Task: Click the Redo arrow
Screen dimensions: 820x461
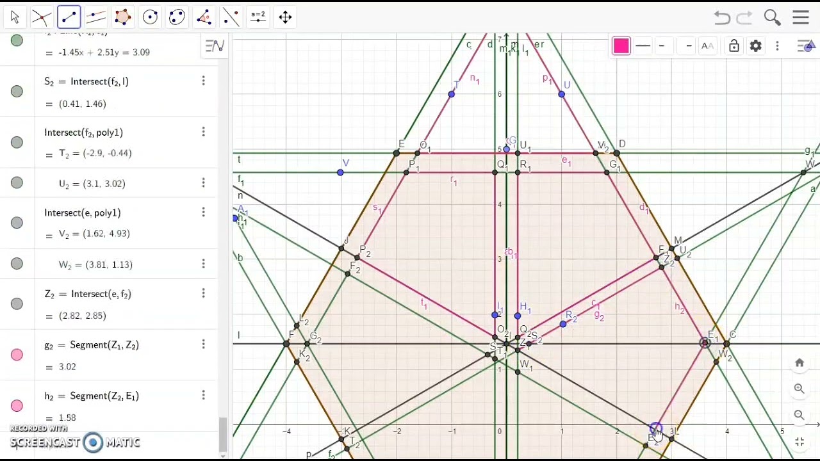Action: 744,17
